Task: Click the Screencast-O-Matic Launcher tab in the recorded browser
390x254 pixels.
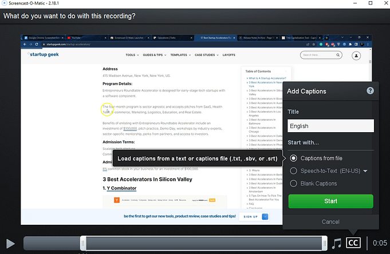Action: [129, 38]
